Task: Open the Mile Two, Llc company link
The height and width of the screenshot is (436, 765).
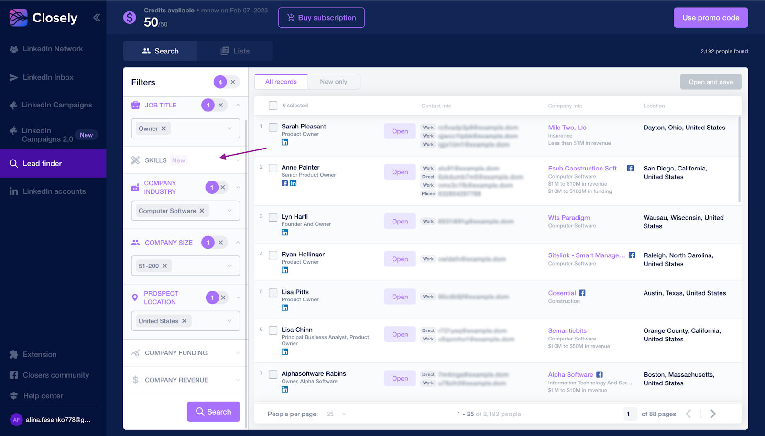Action: tap(567, 128)
